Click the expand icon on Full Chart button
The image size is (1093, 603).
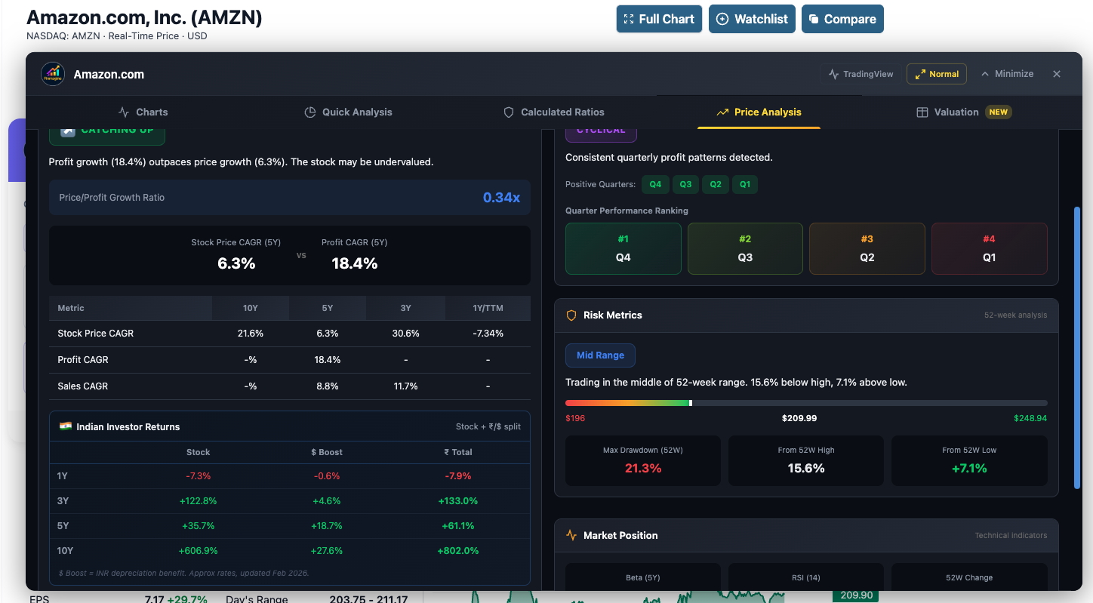[x=630, y=19]
